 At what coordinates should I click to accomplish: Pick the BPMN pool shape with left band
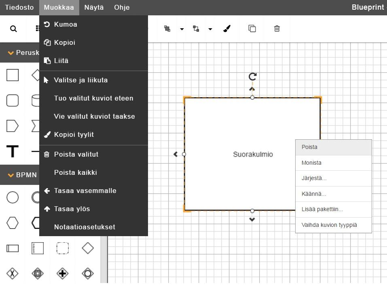[13, 248]
